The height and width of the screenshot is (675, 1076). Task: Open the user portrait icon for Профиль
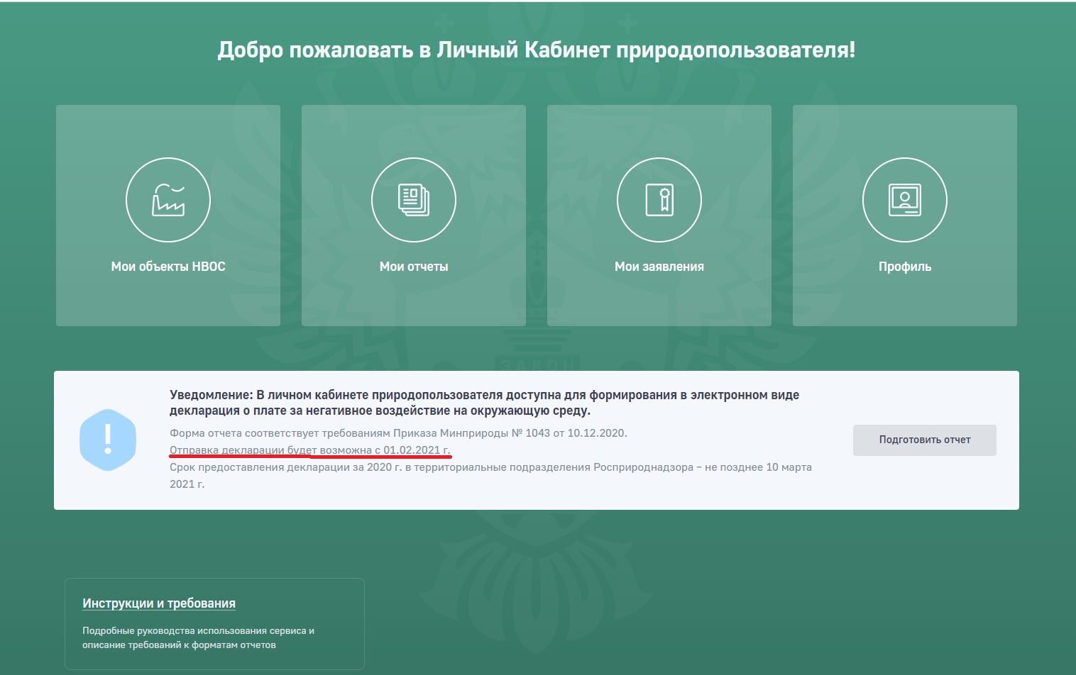[905, 200]
